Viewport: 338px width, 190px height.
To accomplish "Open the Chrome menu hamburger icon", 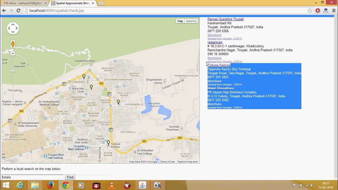I will click(x=334, y=11).
